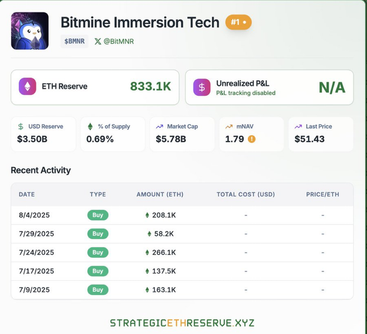Click the Recent Activity heading
Image resolution: width=367 pixels, height=334 pixels.
(41, 170)
